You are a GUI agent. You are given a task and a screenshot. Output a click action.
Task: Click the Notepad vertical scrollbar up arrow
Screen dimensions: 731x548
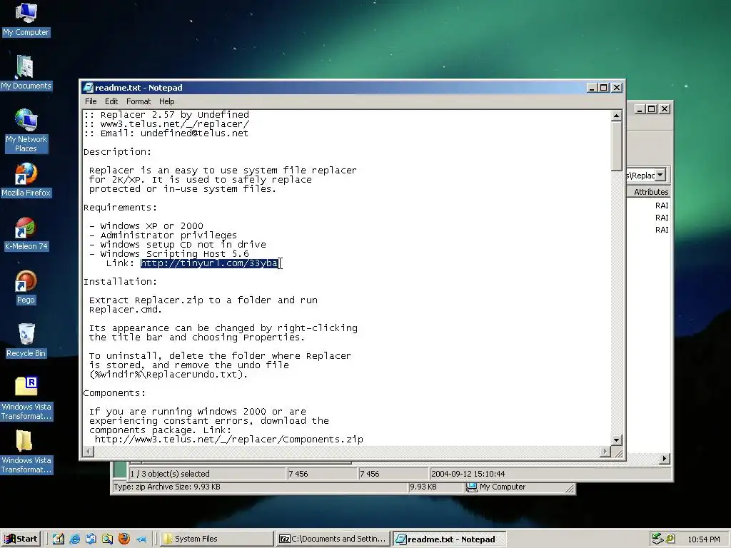click(x=616, y=116)
